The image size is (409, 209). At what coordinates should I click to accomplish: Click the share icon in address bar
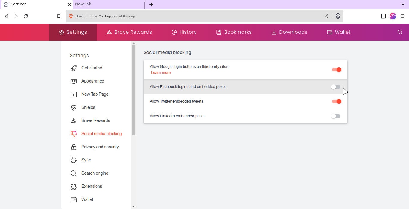pos(326,16)
